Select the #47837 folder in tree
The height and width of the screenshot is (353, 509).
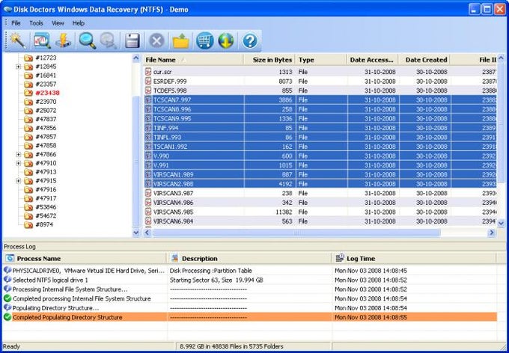pos(46,119)
